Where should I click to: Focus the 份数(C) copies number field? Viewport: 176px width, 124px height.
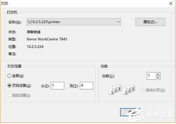click(151, 76)
